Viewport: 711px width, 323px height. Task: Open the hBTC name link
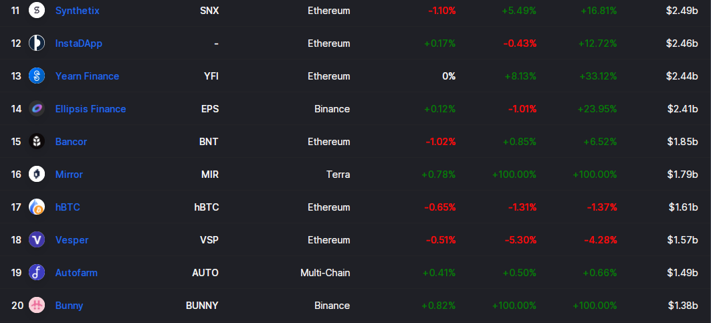(x=68, y=207)
